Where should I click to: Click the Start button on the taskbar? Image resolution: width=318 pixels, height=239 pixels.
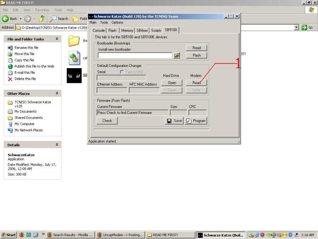point(8,235)
